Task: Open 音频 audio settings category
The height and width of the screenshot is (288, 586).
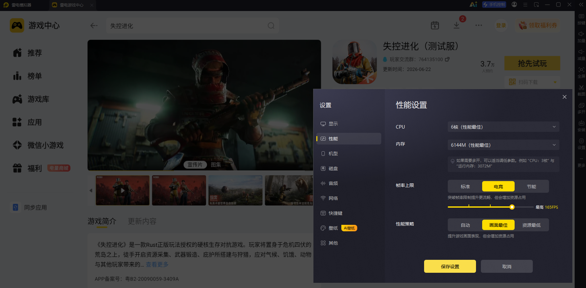Action: click(x=349, y=183)
